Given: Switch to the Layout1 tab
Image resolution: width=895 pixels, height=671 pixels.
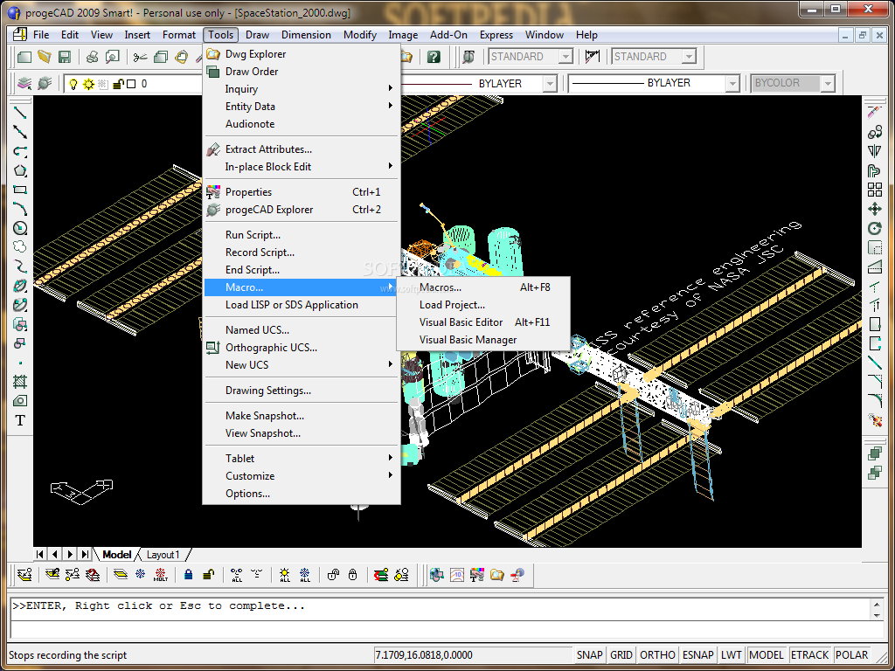Looking at the screenshot, I should point(163,555).
